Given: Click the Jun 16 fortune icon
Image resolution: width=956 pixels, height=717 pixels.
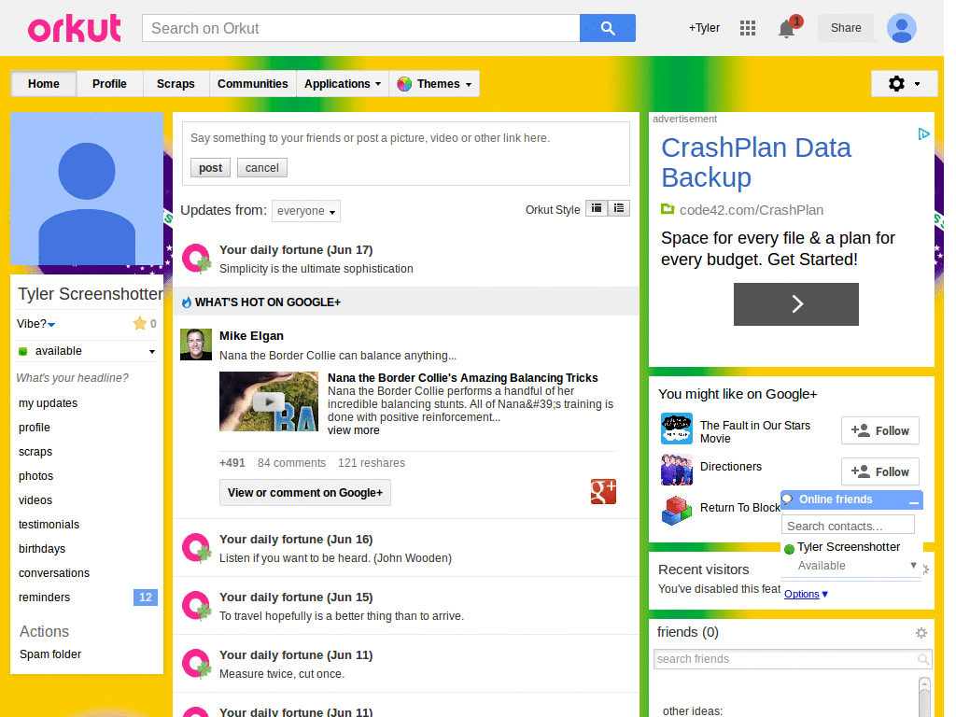Looking at the screenshot, I should [196, 548].
